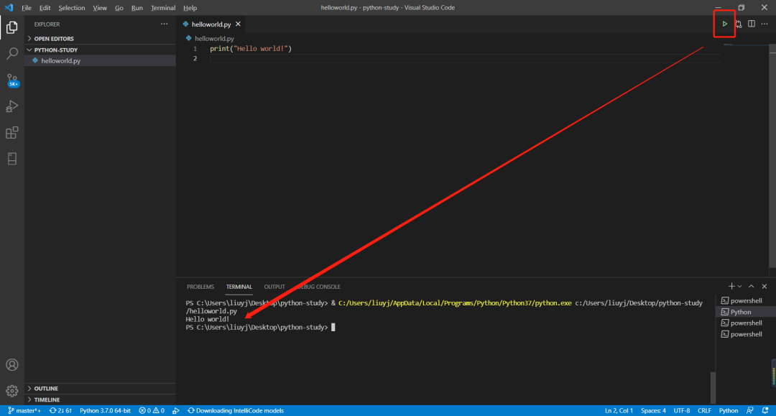The height and width of the screenshot is (416, 776).
Task: Click Downloading IntelliCode models status
Action: pos(236,410)
